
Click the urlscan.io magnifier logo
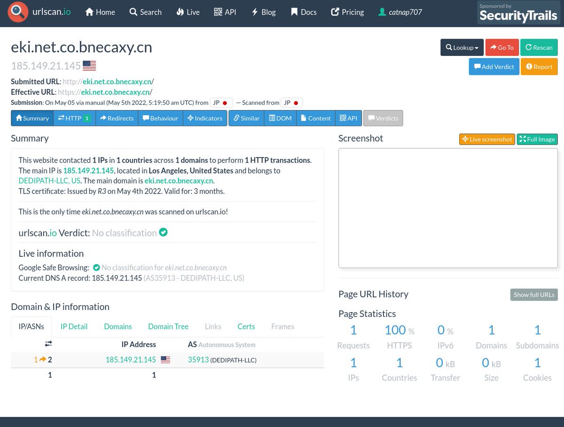18,12
